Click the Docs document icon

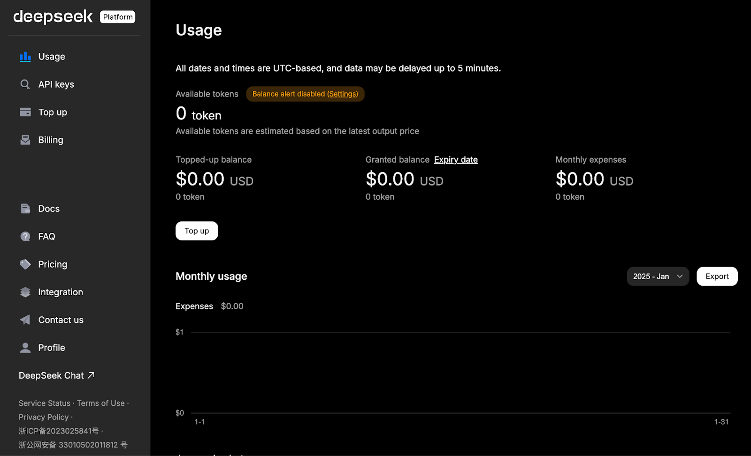pos(25,209)
